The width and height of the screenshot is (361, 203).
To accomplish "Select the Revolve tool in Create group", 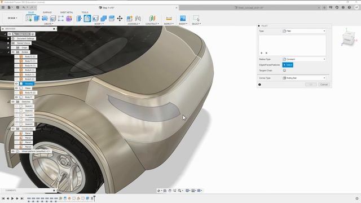I will [x=45, y=18].
